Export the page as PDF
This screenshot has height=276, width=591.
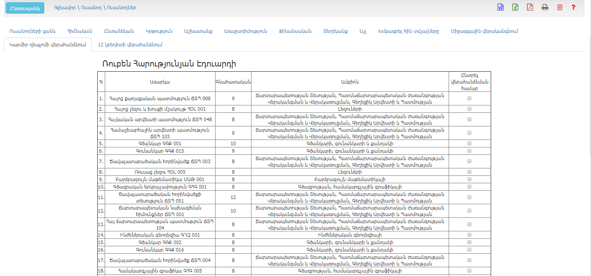tap(530, 7)
